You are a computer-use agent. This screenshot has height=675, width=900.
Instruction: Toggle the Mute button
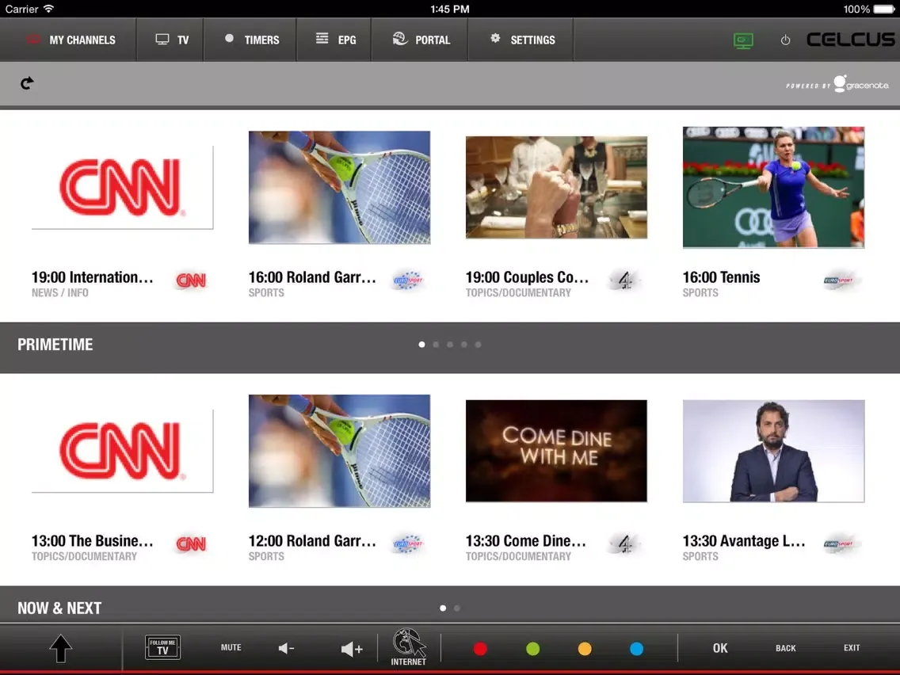click(x=231, y=647)
